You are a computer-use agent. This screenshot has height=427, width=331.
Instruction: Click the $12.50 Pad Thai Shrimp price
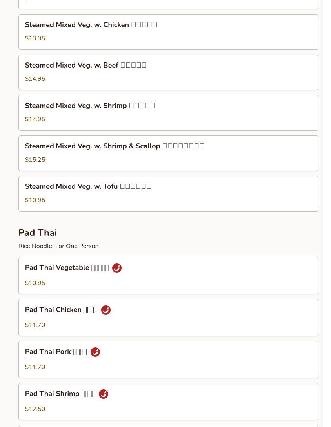coord(35,409)
